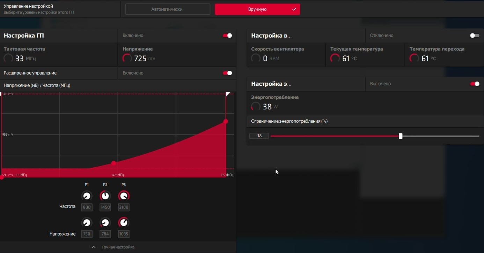Switch to Автоматически tuning mode
484x253 pixels.
tap(167, 9)
